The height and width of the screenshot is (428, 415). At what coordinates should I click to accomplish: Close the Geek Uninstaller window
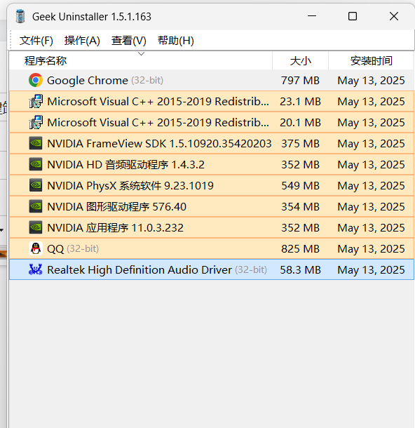(x=394, y=16)
